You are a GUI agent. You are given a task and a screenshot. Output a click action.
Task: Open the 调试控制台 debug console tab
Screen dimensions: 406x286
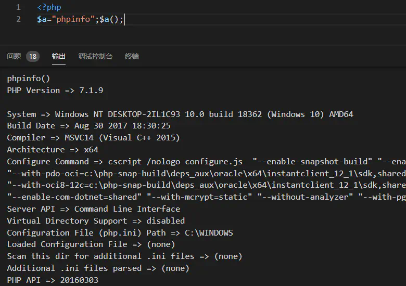95,56
